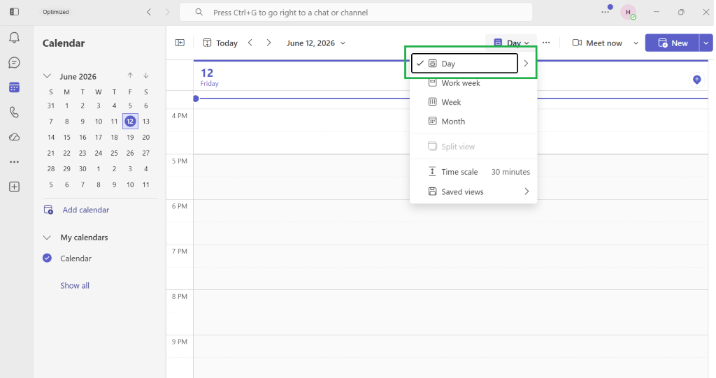Open Calls phone icon in sidebar
Image resolution: width=716 pixels, height=378 pixels.
(x=14, y=112)
